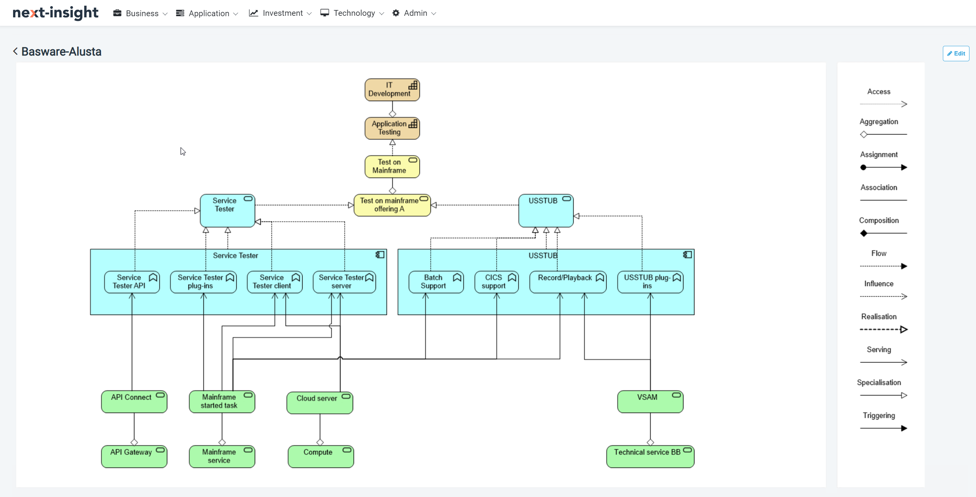
Task: Click the function icon on Service Tester server
Action: coord(369,277)
